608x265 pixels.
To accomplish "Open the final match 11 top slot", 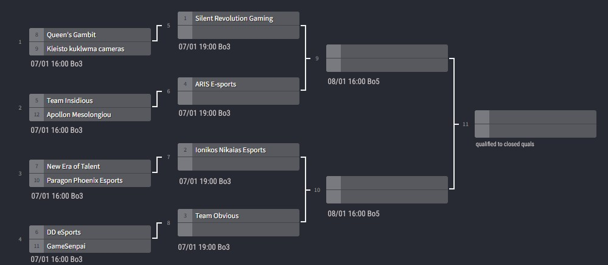I will point(536,117).
